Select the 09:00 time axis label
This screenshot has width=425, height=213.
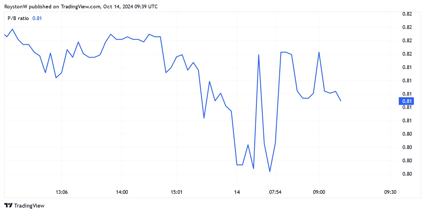tap(319, 192)
